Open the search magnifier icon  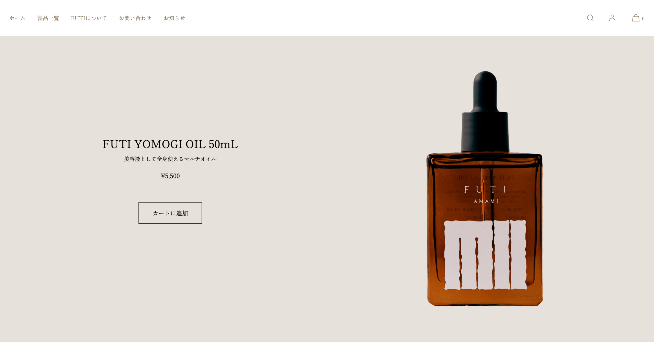pos(590,18)
